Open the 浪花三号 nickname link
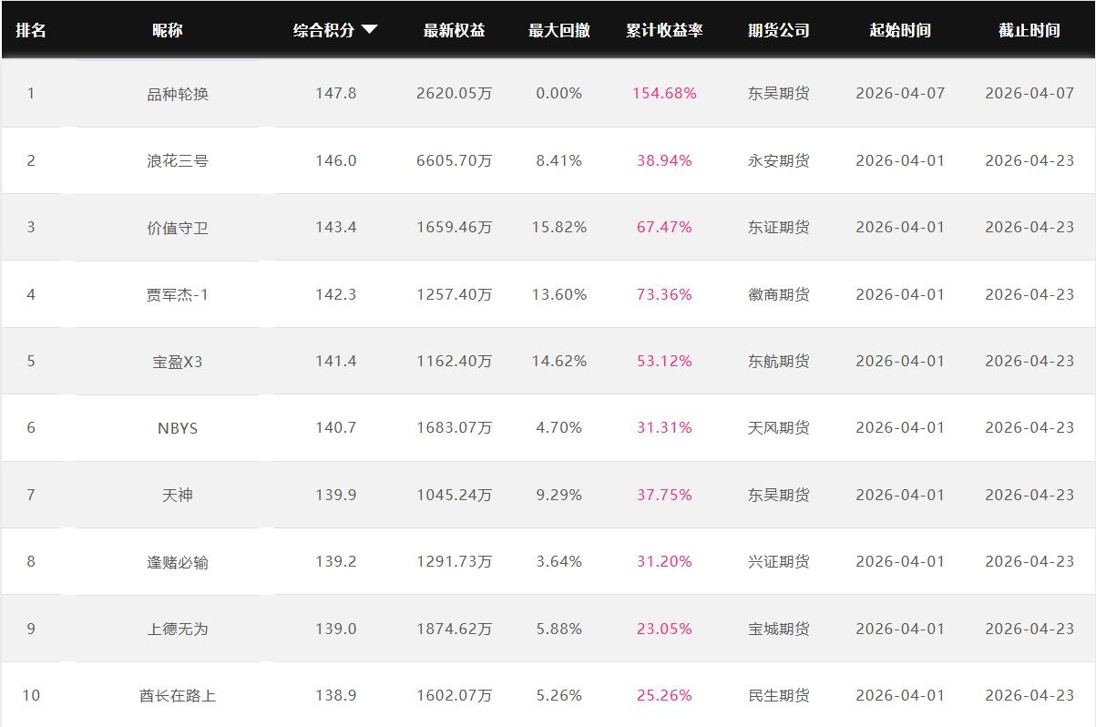Image resolution: width=1096 pixels, height=727 pixels. [x=178, y=160]
